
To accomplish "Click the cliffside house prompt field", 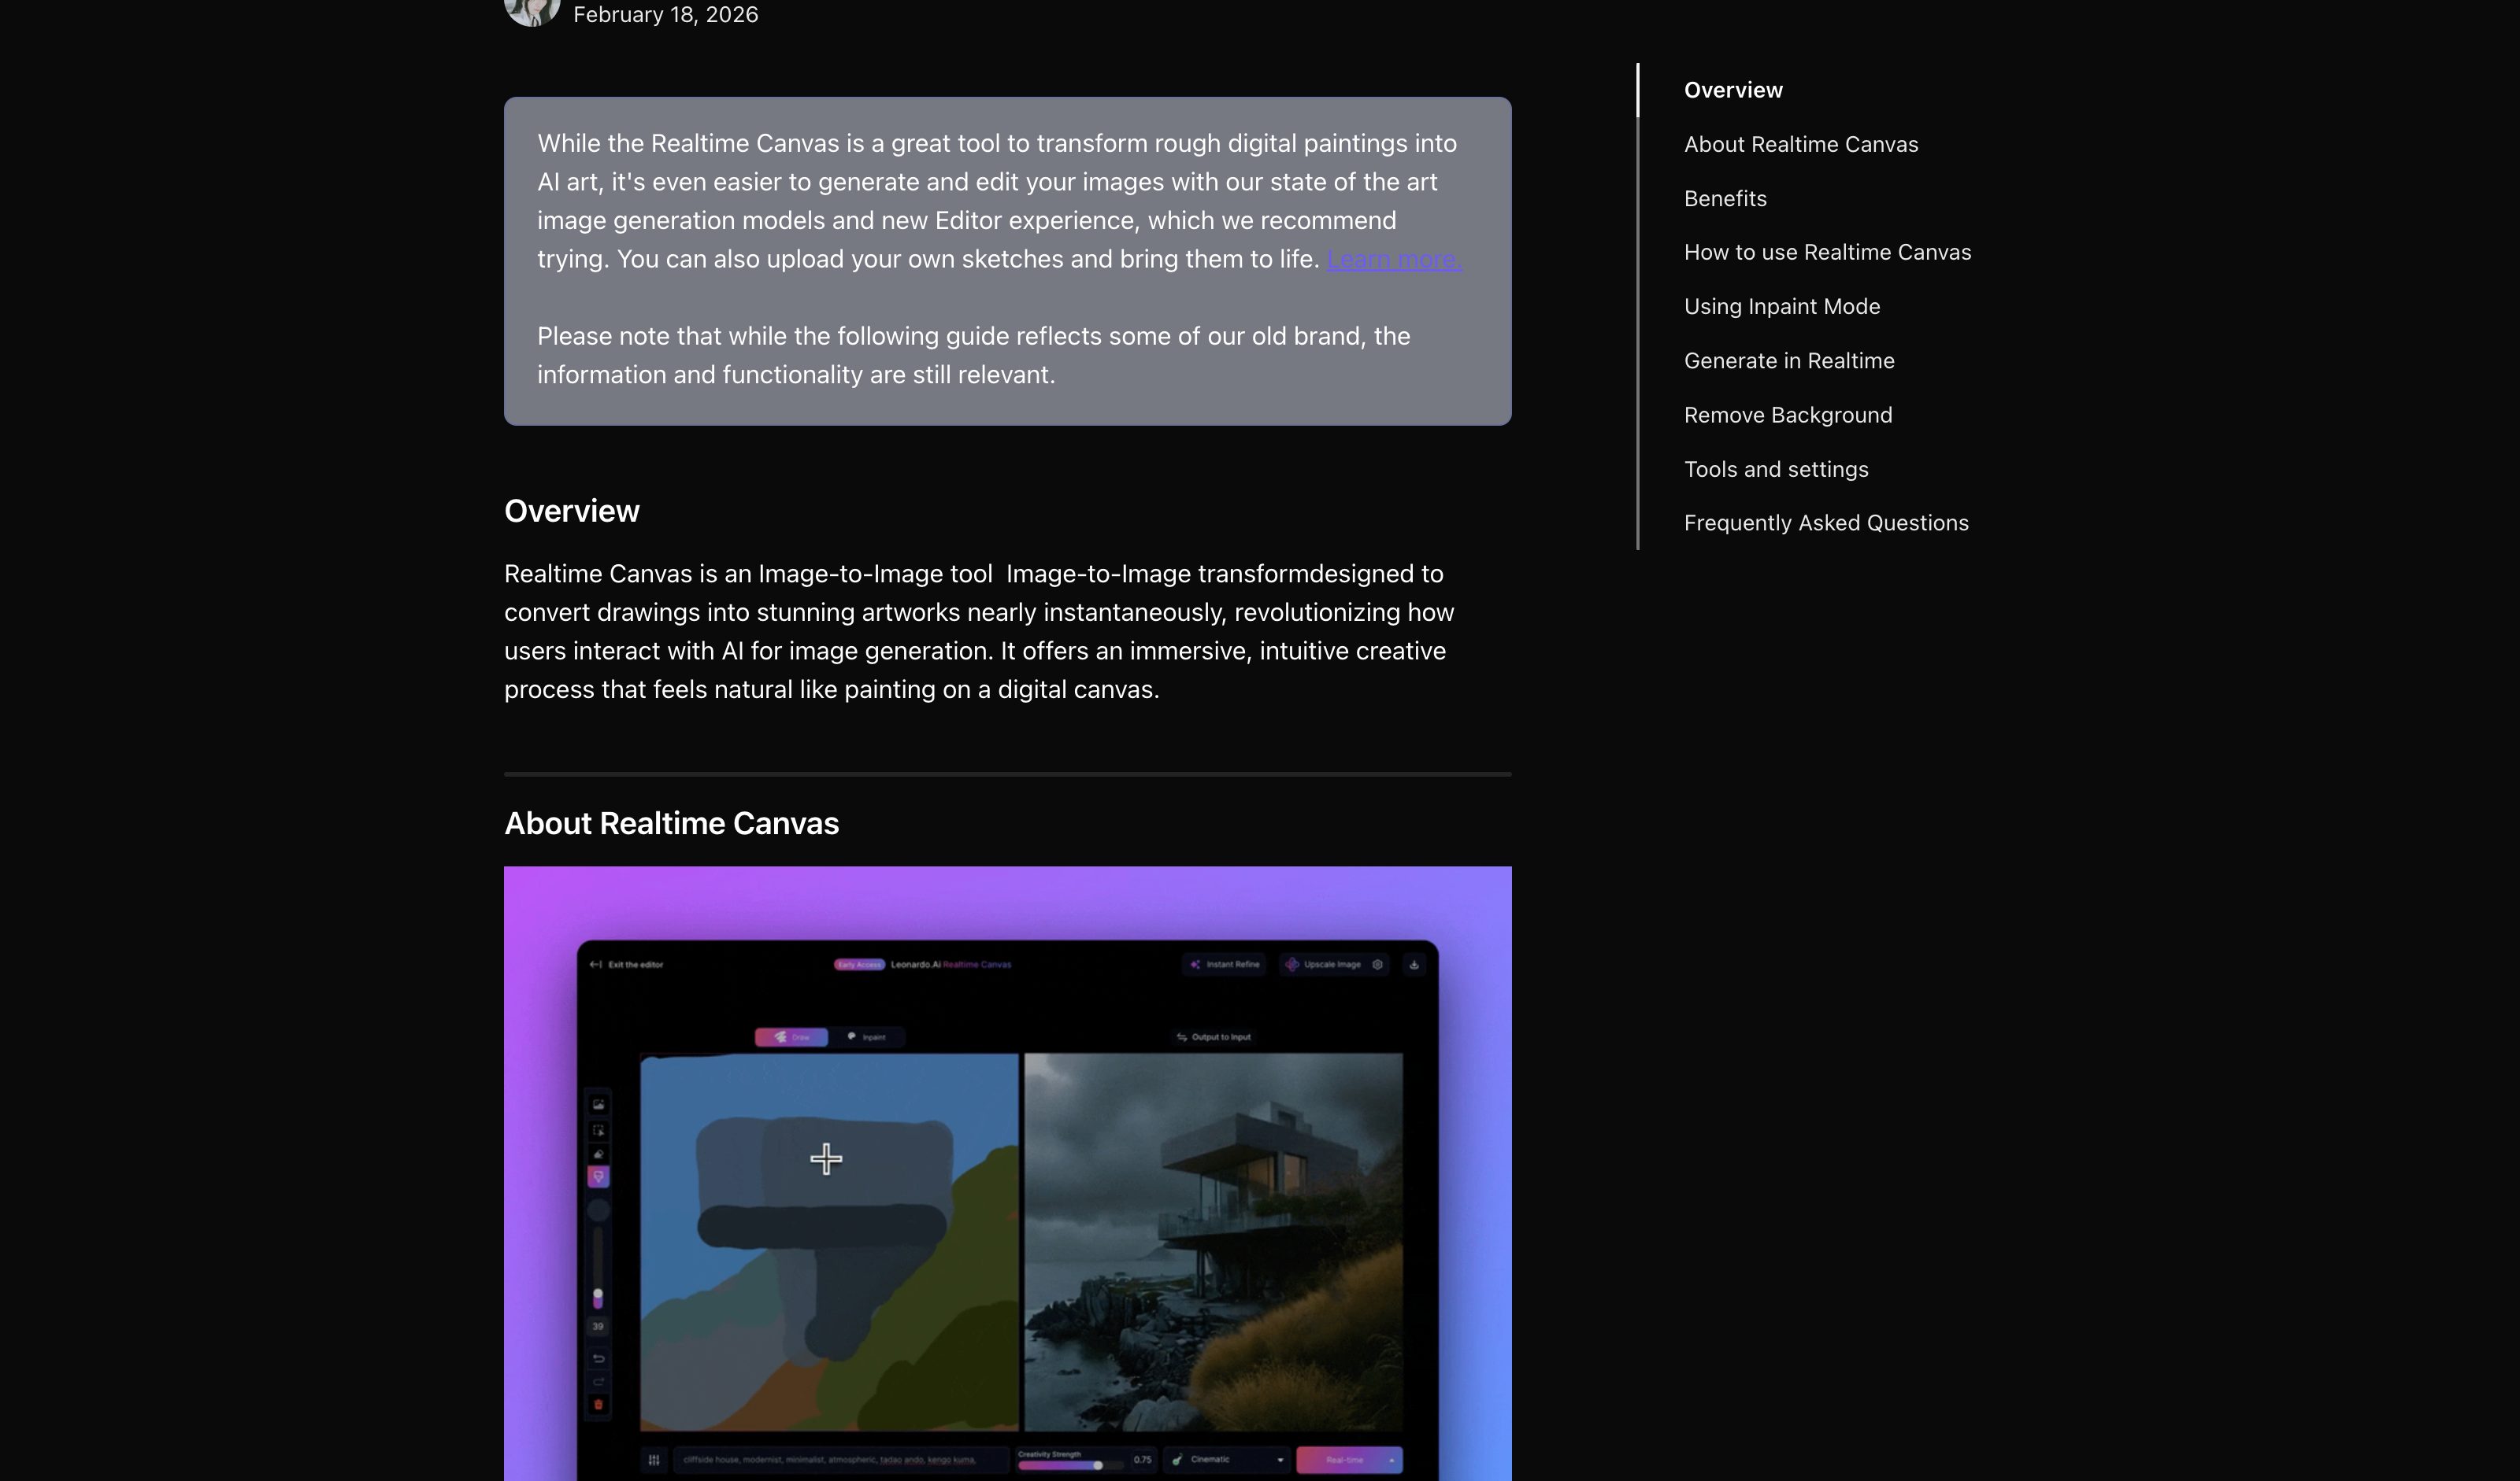I will tap(840, 1460).
